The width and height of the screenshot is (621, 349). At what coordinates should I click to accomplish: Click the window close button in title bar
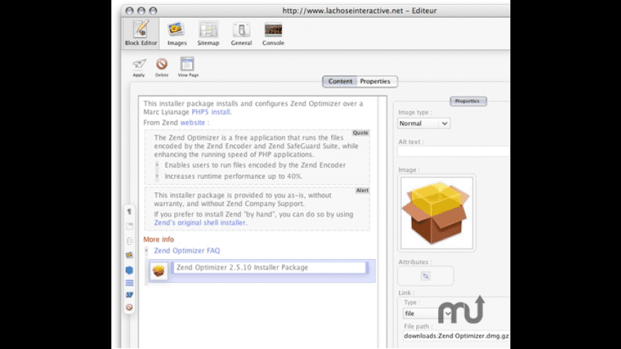pyautogui.click(x=129, y=11)
